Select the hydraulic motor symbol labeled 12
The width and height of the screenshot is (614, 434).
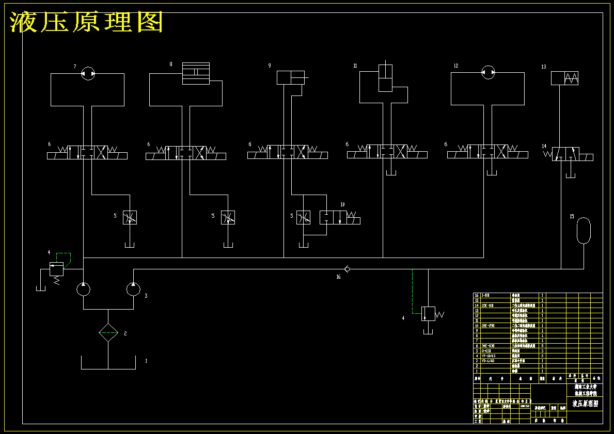488,72
